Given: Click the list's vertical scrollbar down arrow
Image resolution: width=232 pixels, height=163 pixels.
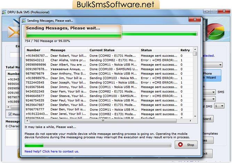Looking at the screenshot, I should [x=195, y=116].
